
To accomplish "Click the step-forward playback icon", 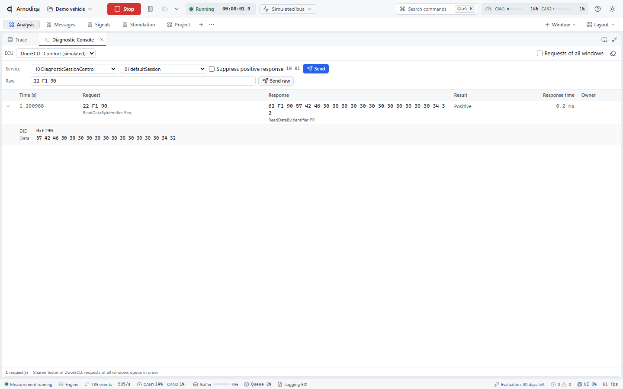I will [x=165, y=9].
